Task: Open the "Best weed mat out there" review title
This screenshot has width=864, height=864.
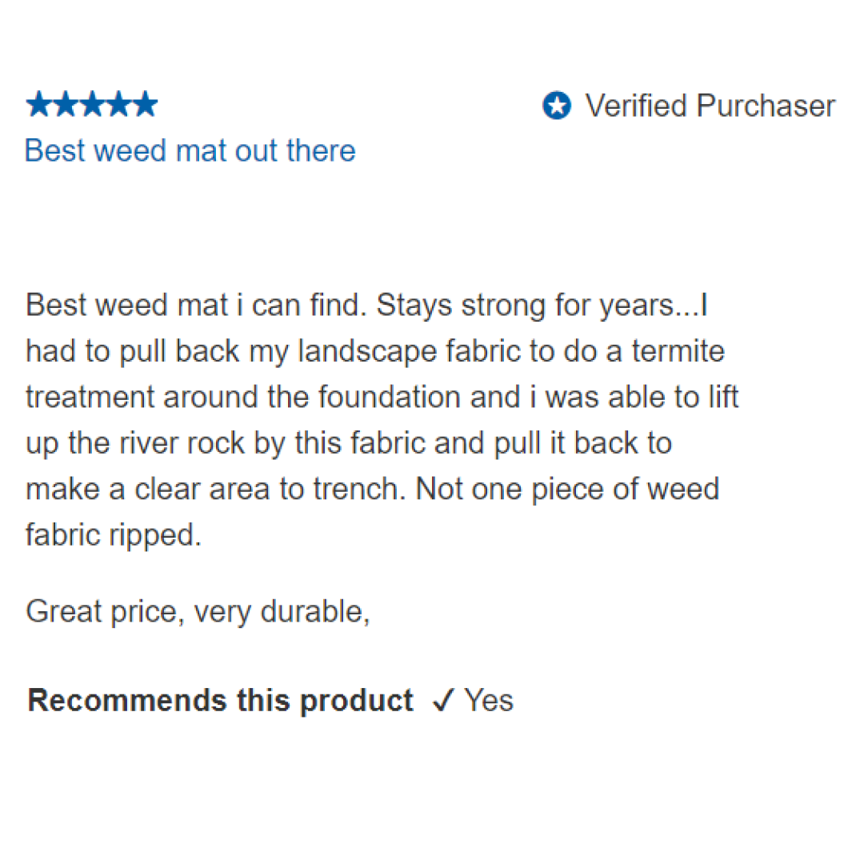Action: 190,150
